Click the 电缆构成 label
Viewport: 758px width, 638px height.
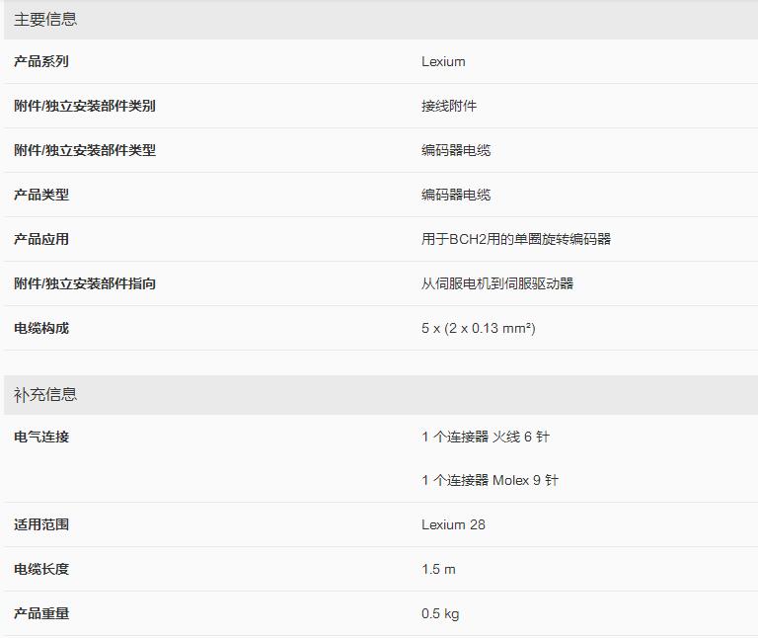click(x=41, y=329)
